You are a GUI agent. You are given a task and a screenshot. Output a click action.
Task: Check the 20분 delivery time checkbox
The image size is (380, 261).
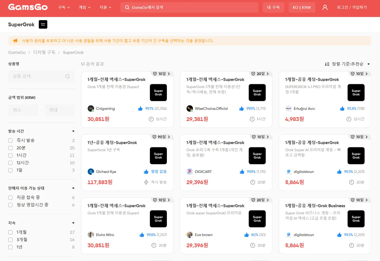[10, 148]
